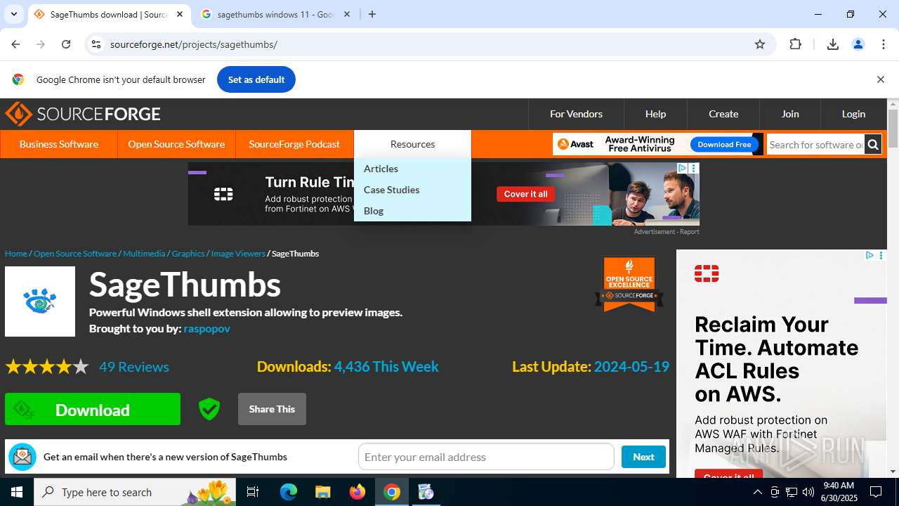Select Articles from Resources menu
This screenshot has height=506, width=899.
click(381, 169)
